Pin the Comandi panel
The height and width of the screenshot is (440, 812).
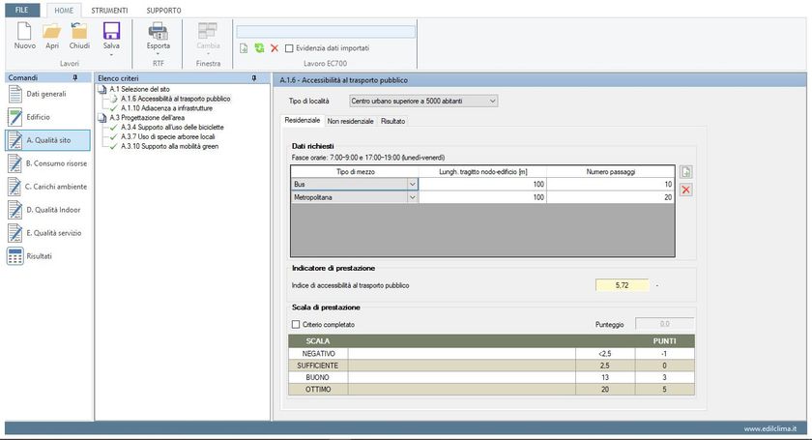(x=75, y=77)
